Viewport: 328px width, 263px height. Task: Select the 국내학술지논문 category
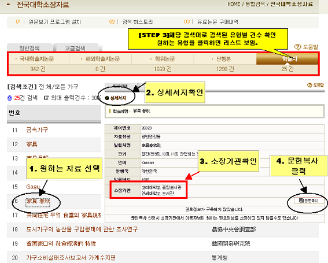pos(37,59)
